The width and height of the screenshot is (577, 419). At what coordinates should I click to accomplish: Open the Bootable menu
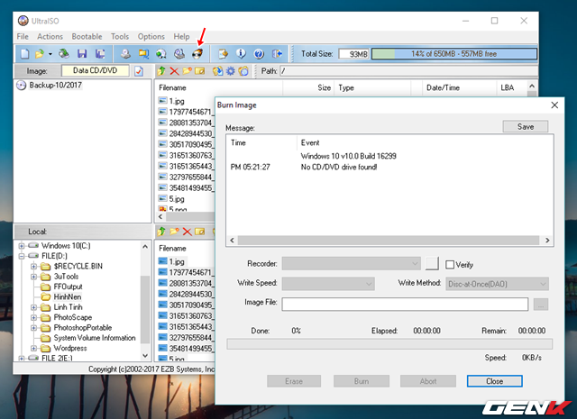click(87, 36)
